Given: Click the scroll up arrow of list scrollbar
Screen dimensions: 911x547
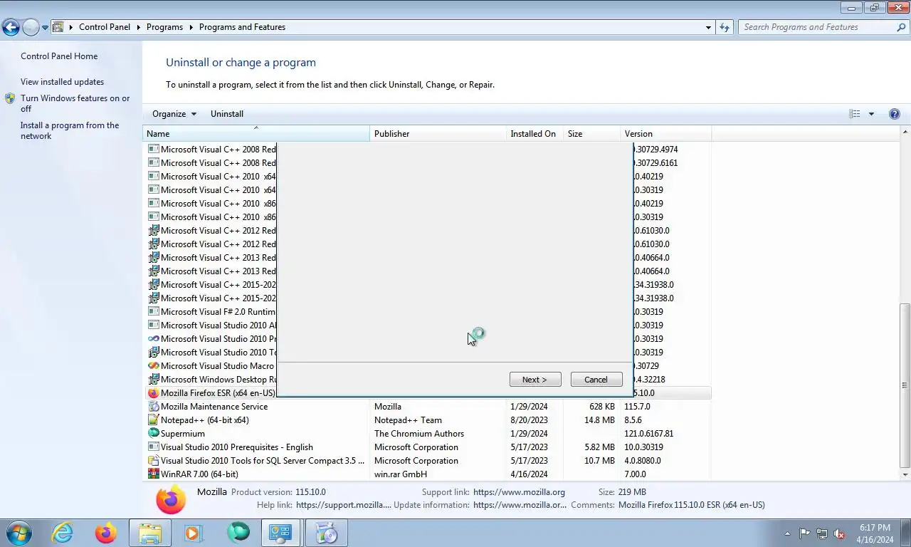Looking at the screenshot, I should pyautogui.click(x=905, y=132).
